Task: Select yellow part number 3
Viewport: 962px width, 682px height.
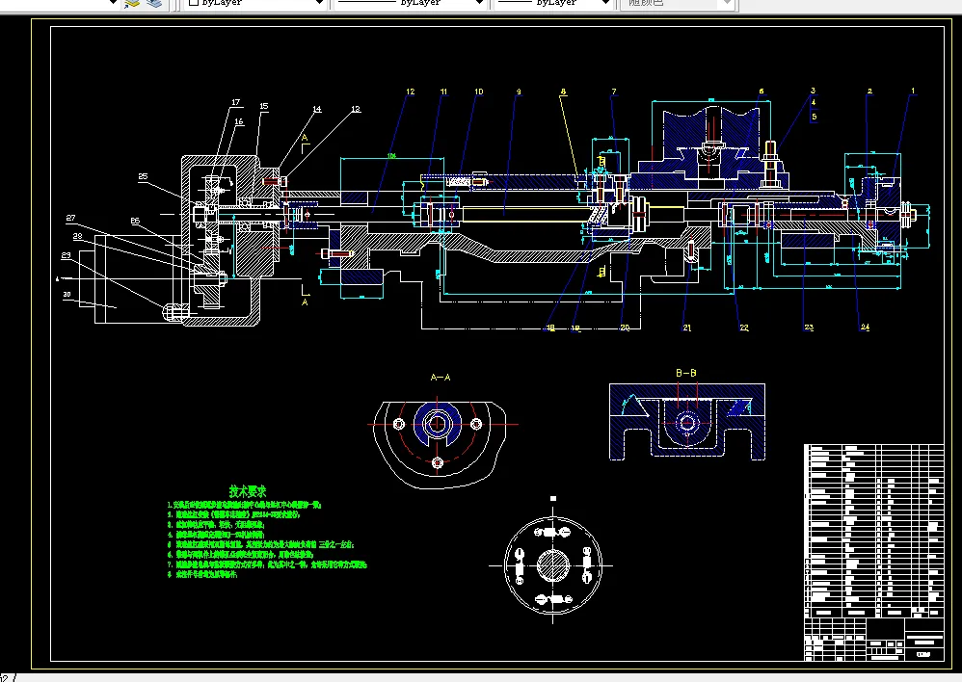Action: coord(814,91)
